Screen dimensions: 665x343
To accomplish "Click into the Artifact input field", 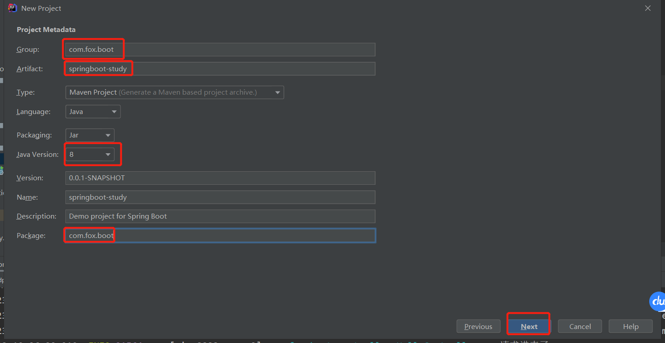I will click(220, 69).
